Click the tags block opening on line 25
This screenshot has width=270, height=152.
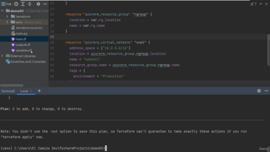tap(77, 71)
